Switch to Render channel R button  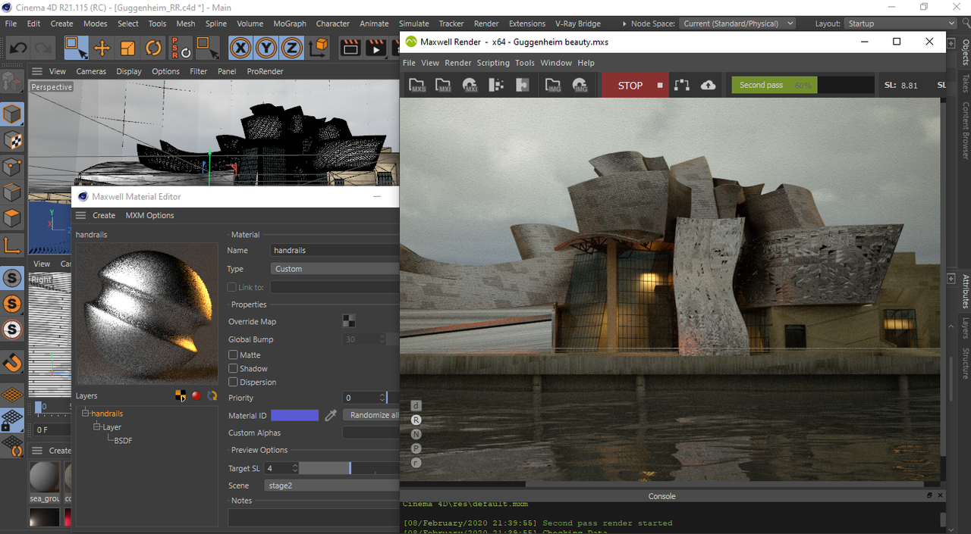click(x=416, y=420)
